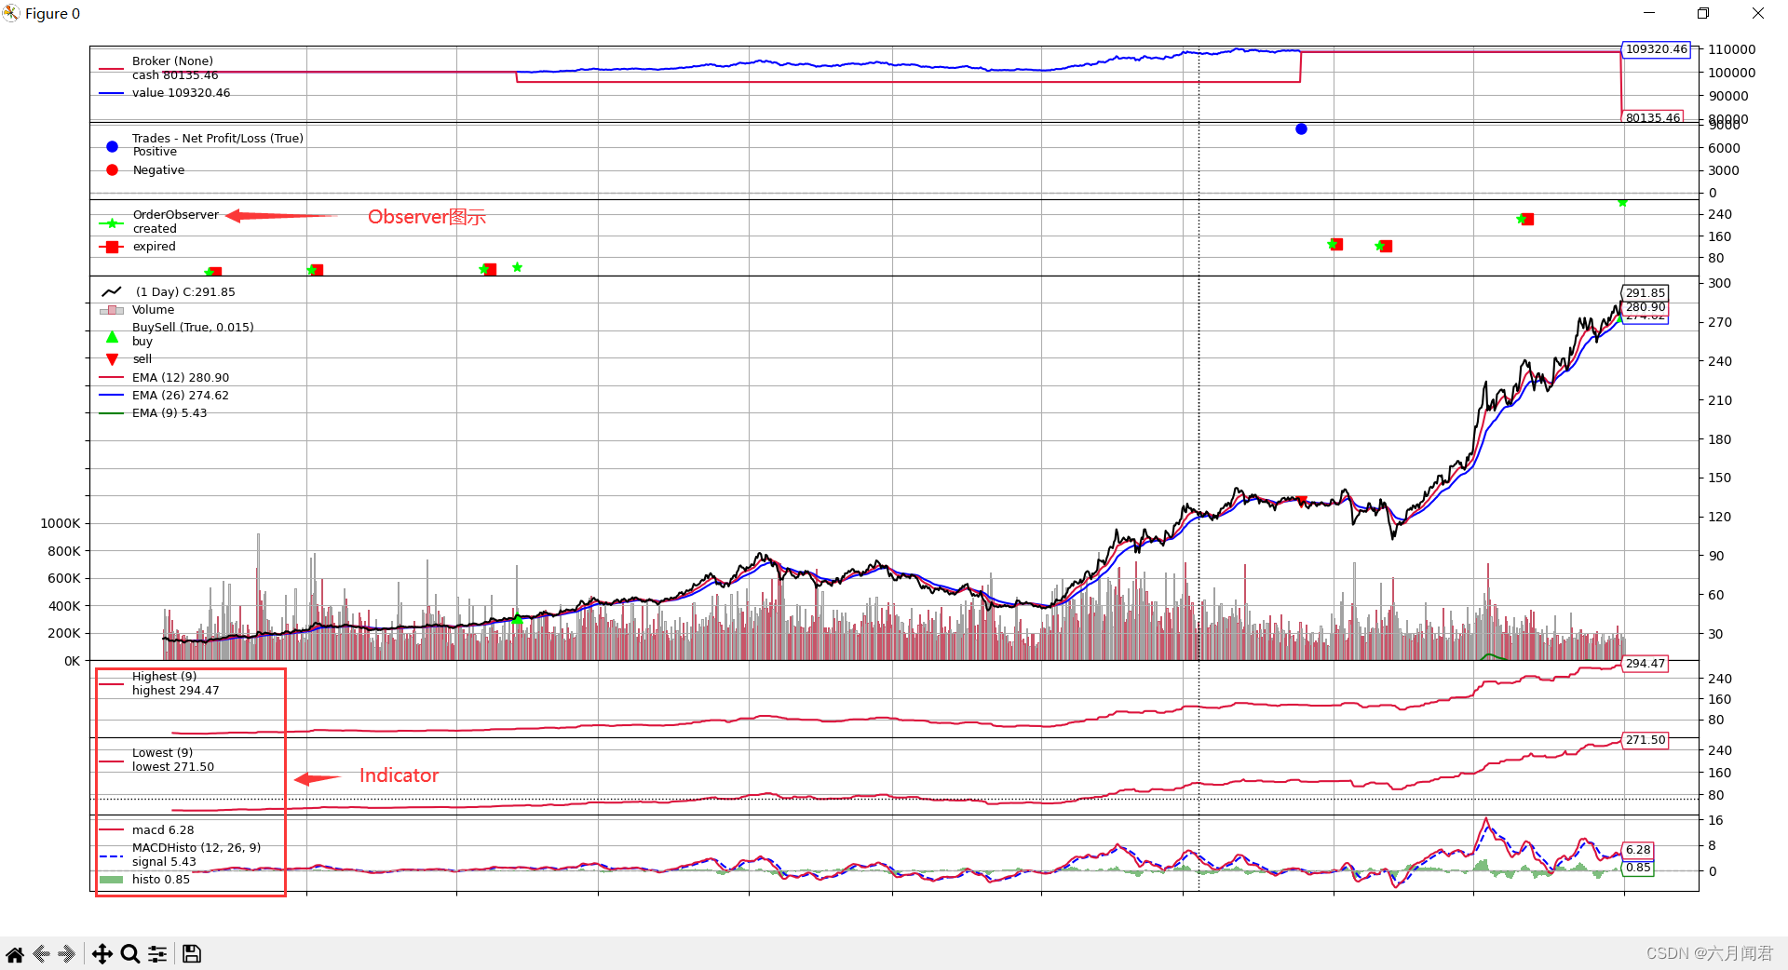The width and height of the screenshot is (1788, 970).
Task: Click the 109320.46 value label
Action: pyautogui.click(x=1656, y=49)
